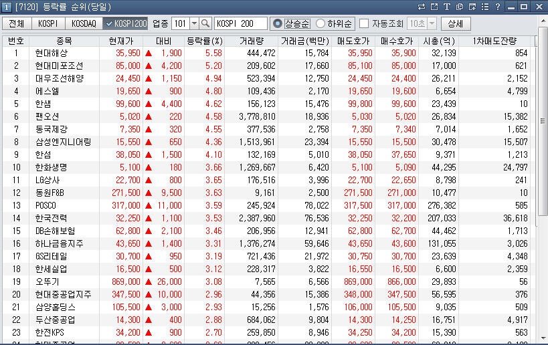The width and height of the screenshot is (548, 345).
Task: Click the 등락률(%) column header to sort
Action: (203, 41)
